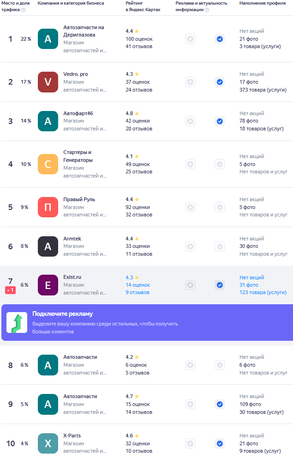Screen dimensions: 293x461
Task: Click the red position change badge under rank 7
Action: (x=10, y=290)
